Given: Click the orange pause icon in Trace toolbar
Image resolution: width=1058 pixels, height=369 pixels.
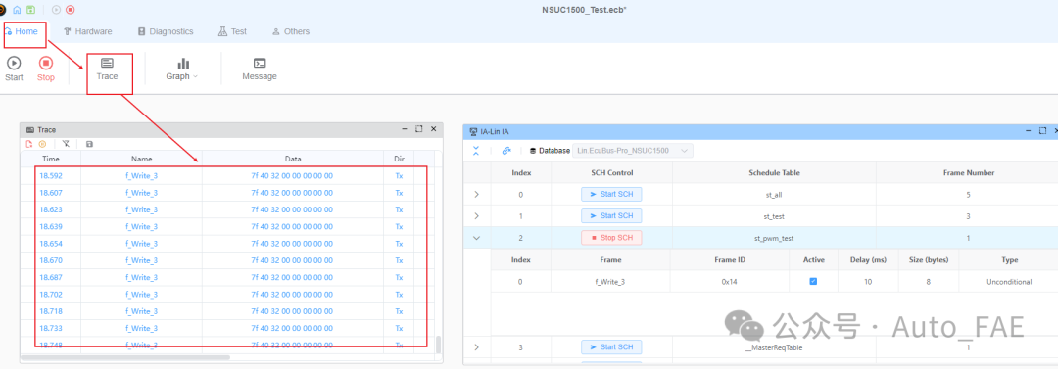Looking at the screenshot, I should coord(42,144).
